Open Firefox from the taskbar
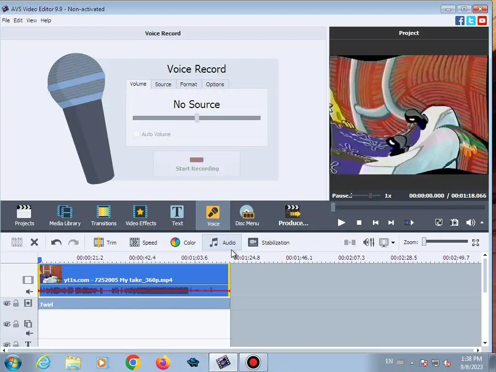 click(x=163, y=362)
